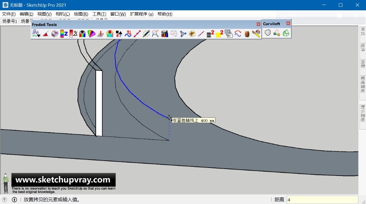Click Curviloft loft by spline icon
The image size is (366, 204).
(x=268, y=33)
